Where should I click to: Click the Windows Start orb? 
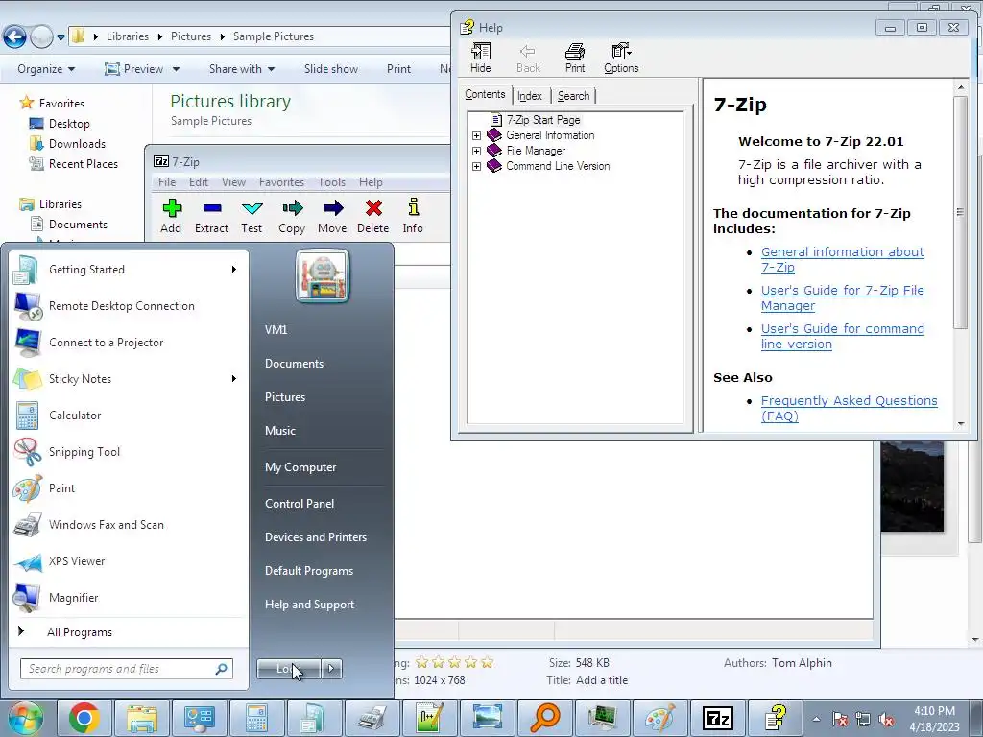tap(26, 718)
